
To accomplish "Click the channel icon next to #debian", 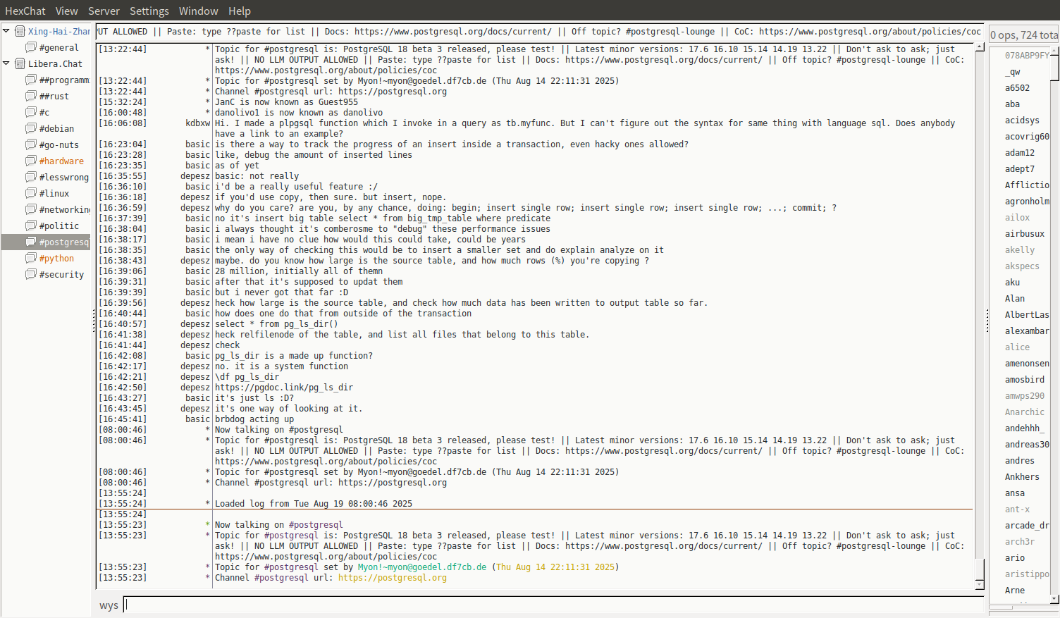I will (31, 128).
